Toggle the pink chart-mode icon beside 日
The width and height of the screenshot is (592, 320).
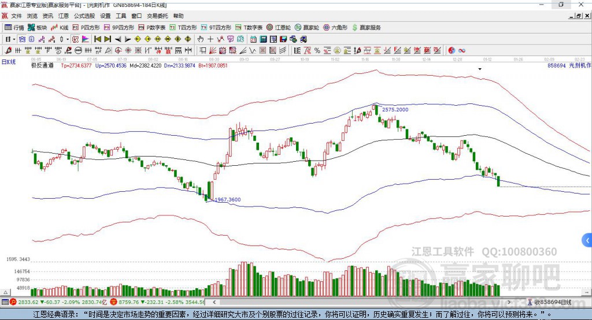pyautogui.click(x=22, y=39)
